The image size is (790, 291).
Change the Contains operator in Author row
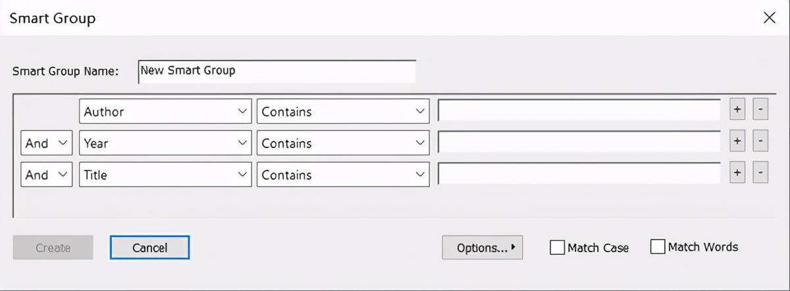click(343, 111)
